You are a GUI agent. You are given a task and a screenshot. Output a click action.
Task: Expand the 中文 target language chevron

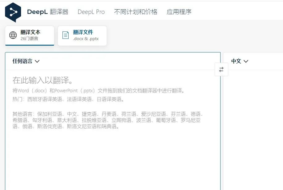click(246, 61)
